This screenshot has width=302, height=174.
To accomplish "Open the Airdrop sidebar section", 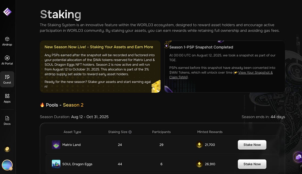I will point(7,41).
